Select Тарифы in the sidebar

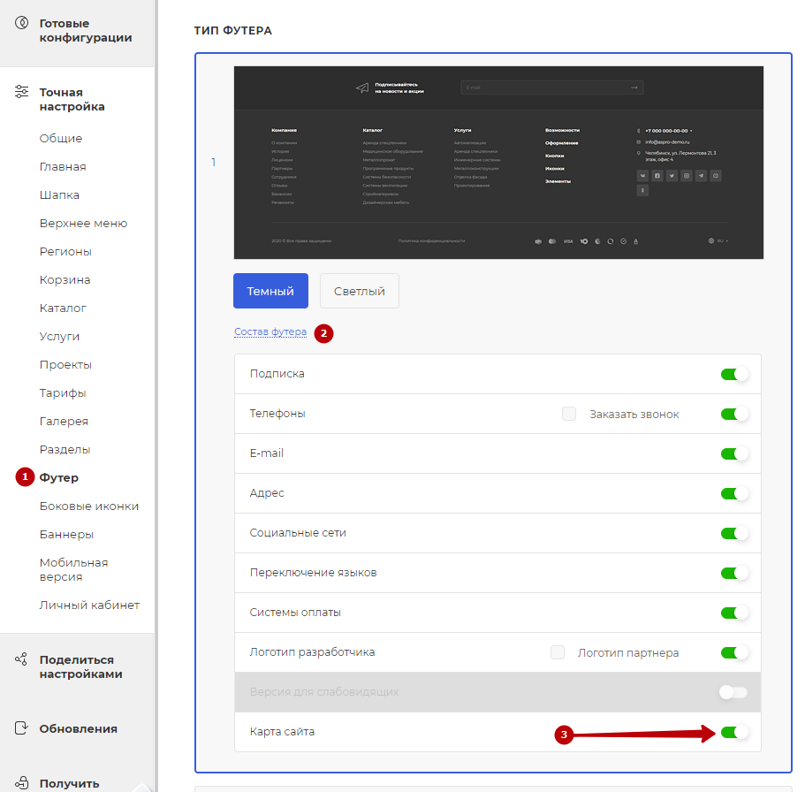pyautogui.click(x=63, y=393)
